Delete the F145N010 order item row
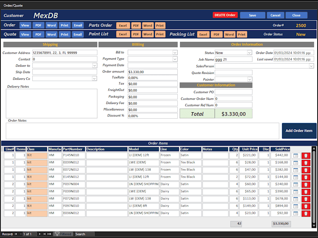Screen dimensions: 318x238 [x=306, y=155]
